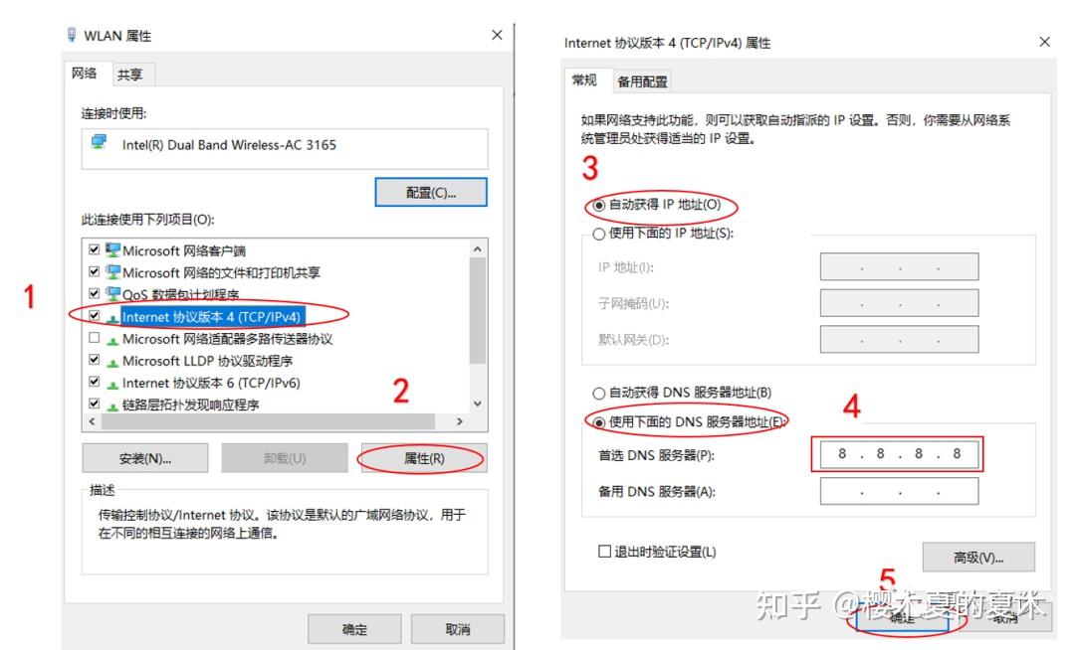Open 高级(V)... advanced settings
Screen dimensions: 1075x650
978,558
